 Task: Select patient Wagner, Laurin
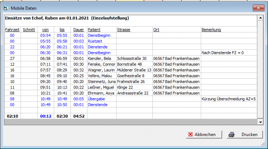coord(101,70)
